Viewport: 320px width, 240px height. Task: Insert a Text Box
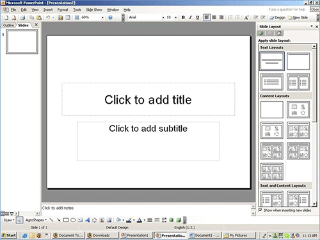(80, 220)
